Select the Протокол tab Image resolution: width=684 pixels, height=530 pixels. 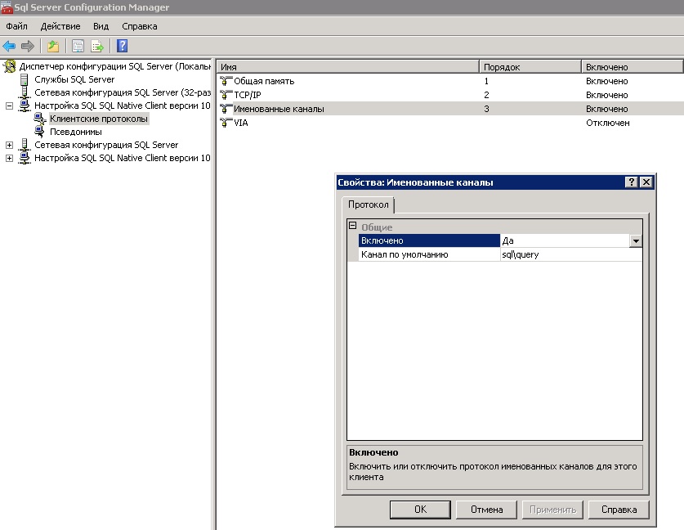pyautogui.click(x=369, y=204)
